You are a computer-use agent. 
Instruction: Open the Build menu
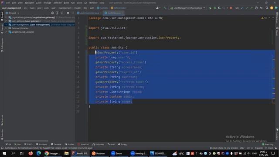pos(66,3)
